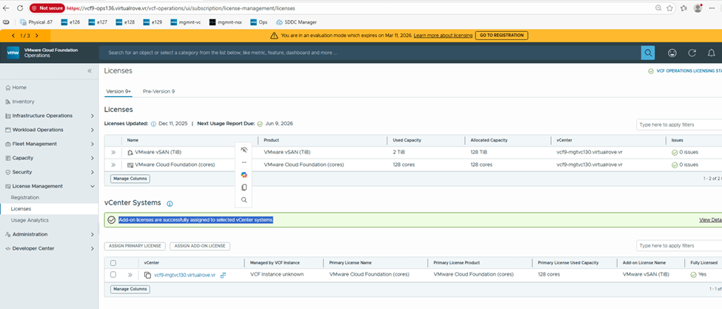Open Usage Analytics in the sidebar
The height and width of the screenshot is (309, 722).
[30, 220]
